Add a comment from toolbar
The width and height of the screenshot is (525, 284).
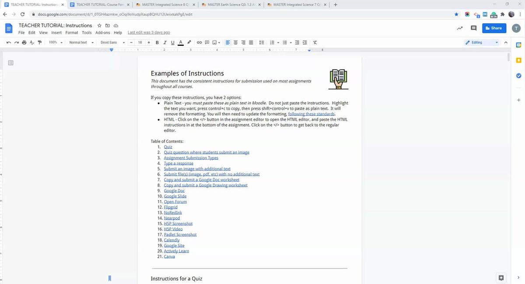(207, 42)
